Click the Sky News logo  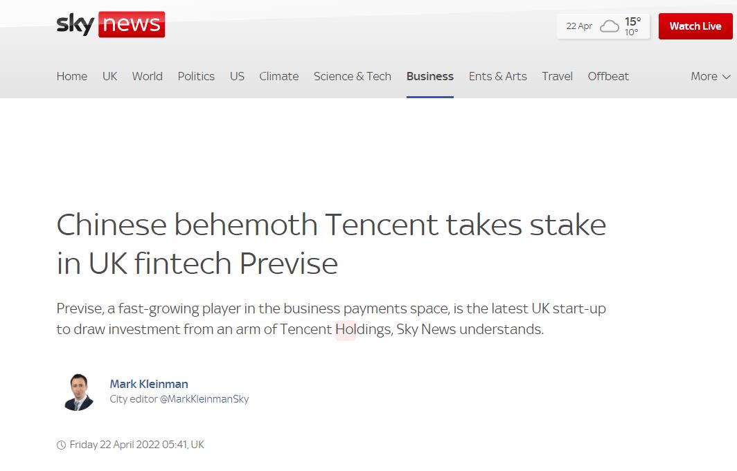click(x=110, y=25)
